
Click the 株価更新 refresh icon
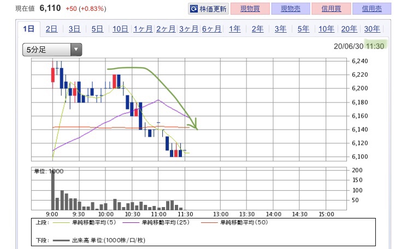coord(194,9)
